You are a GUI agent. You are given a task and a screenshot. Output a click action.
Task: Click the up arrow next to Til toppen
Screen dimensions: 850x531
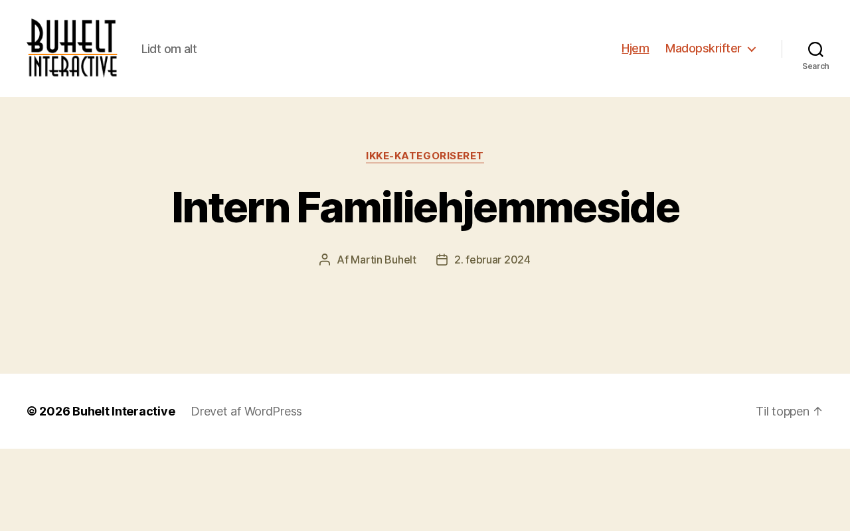point(818,412)
